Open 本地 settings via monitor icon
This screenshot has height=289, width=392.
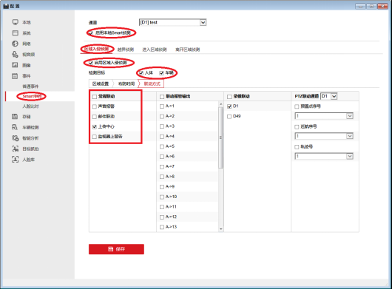pos(16,22)
